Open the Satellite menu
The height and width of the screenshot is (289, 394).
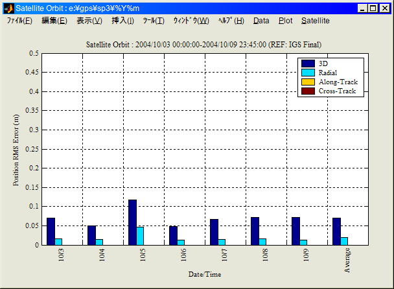[315, 21]
